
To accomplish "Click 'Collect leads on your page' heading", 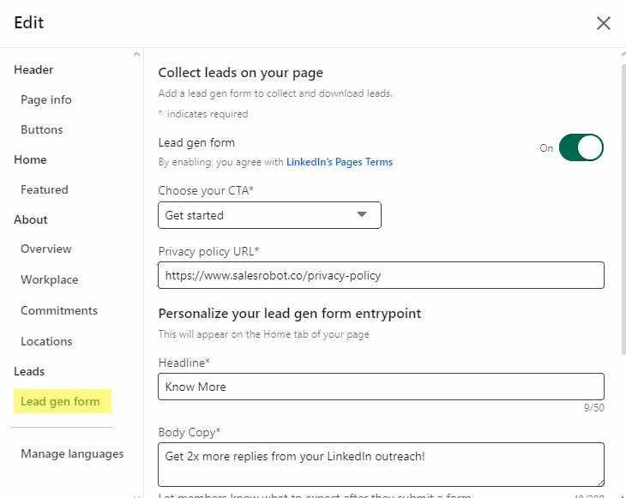I will (241, 73).
